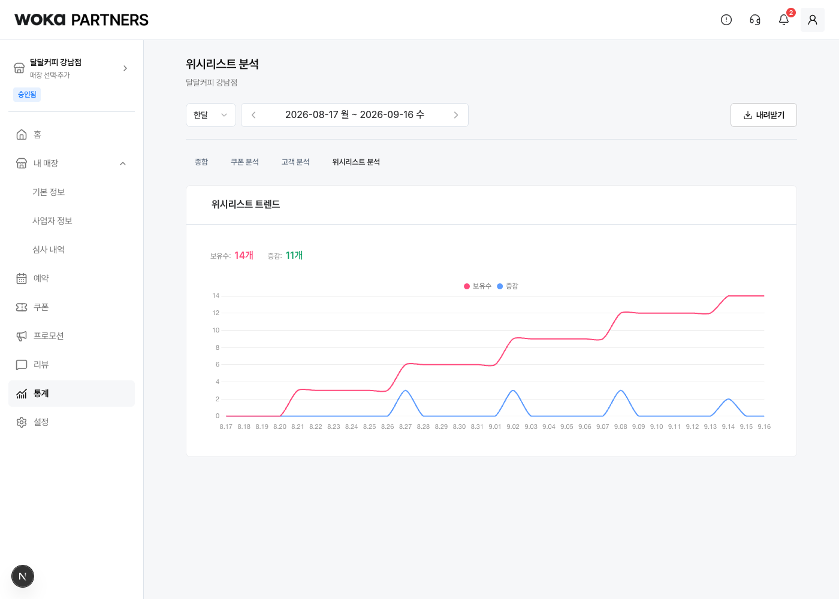The width and height of the screenshot is (839, 599).
Task: Click the 14개 보유수 value
Action: click(244, 256)
